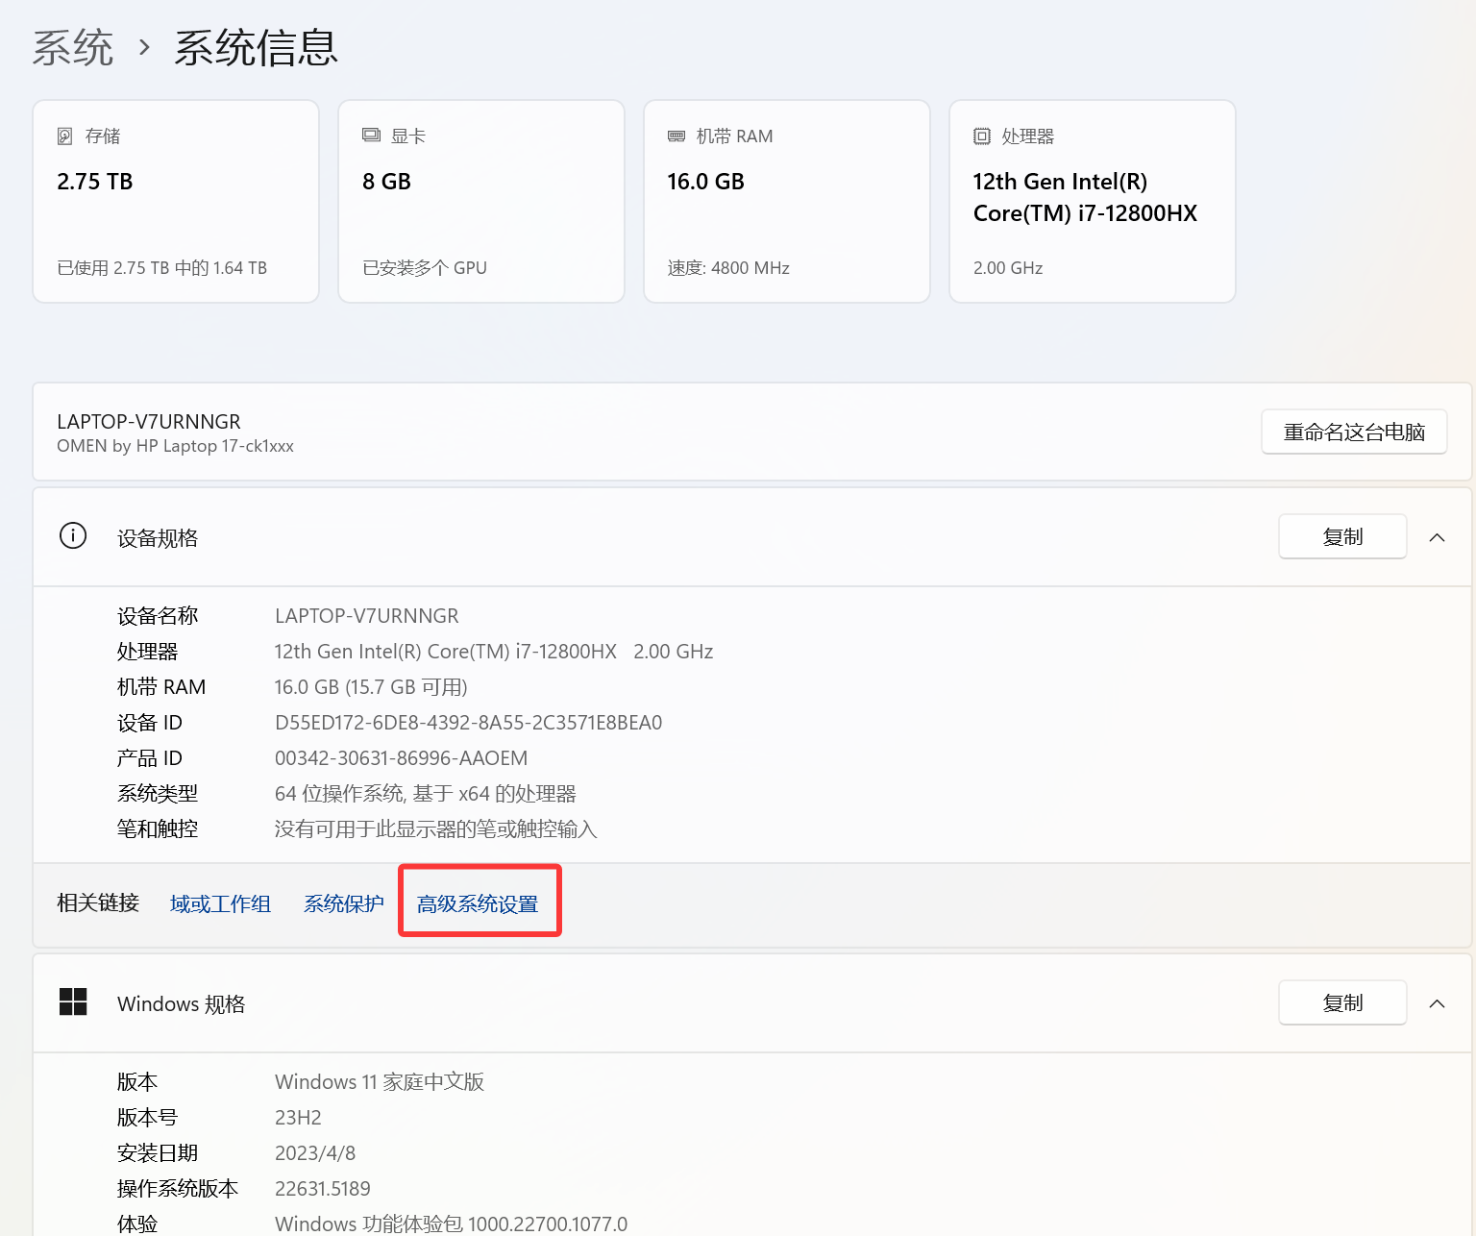Collapse the Windows 规格 section chevron

point(1438,1003)
